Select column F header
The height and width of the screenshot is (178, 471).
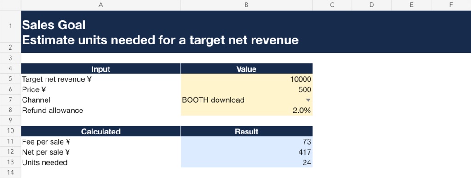click(451, 5)
